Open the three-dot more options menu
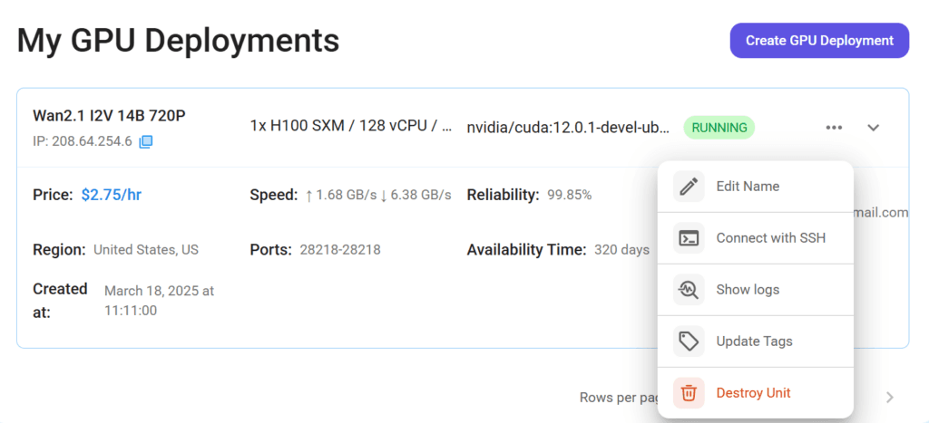This screenshot has width=929, height=423. coord(834,128)
